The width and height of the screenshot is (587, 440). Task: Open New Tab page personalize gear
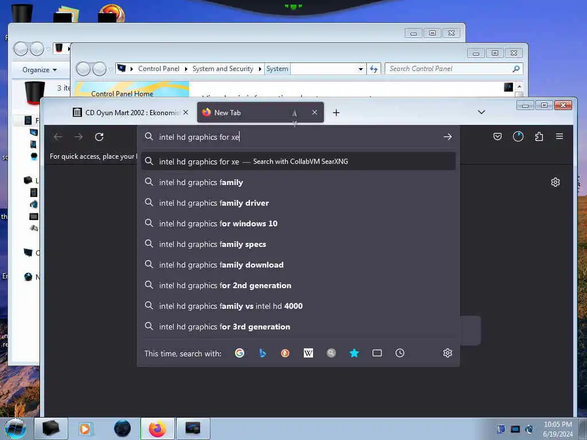[x=555, y=182]
